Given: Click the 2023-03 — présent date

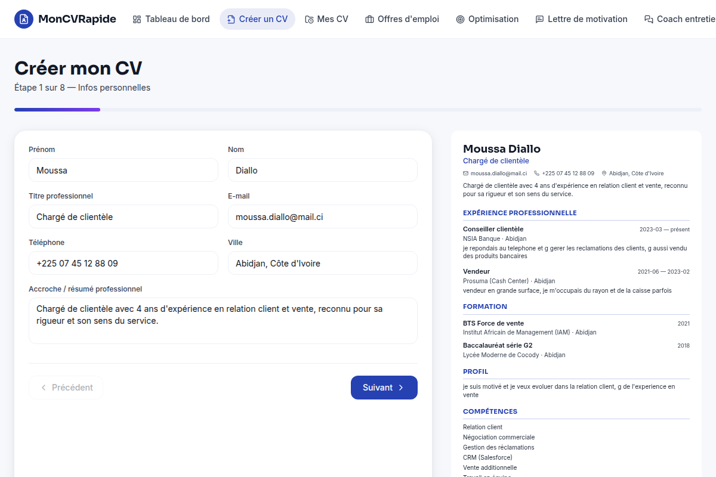Looking at the screenshot, I should tap(665, 230).
